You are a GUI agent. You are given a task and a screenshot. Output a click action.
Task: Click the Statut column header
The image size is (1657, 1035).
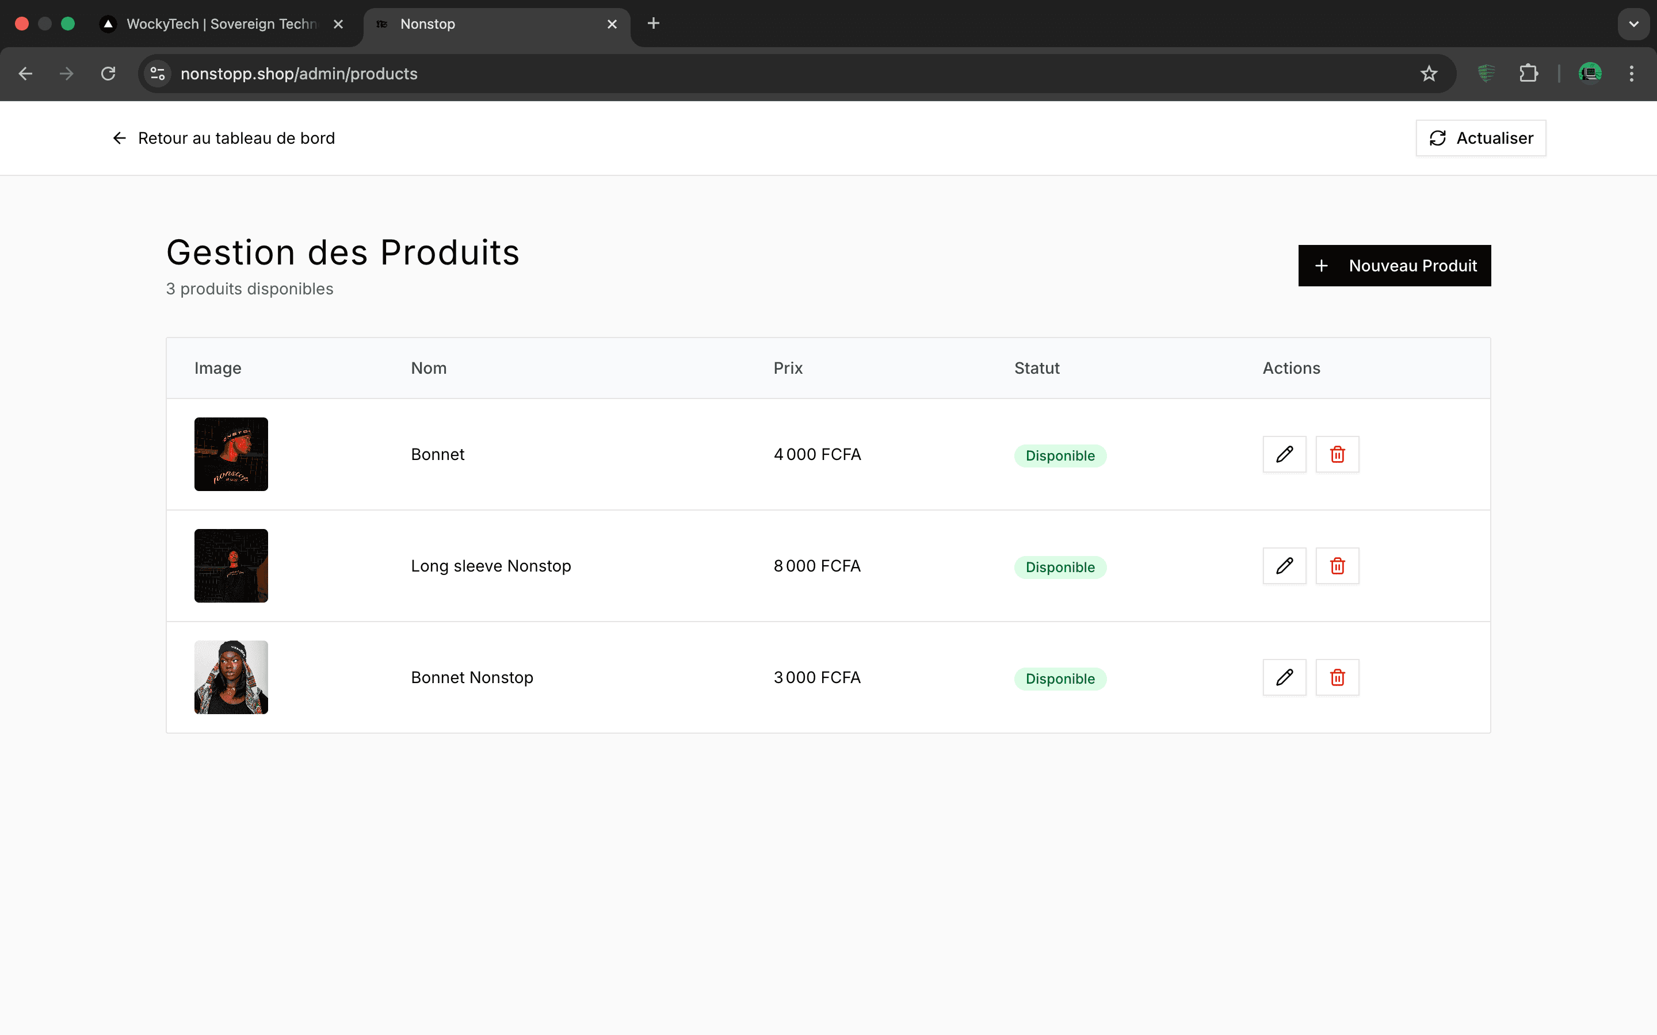tap(1037, 368)
